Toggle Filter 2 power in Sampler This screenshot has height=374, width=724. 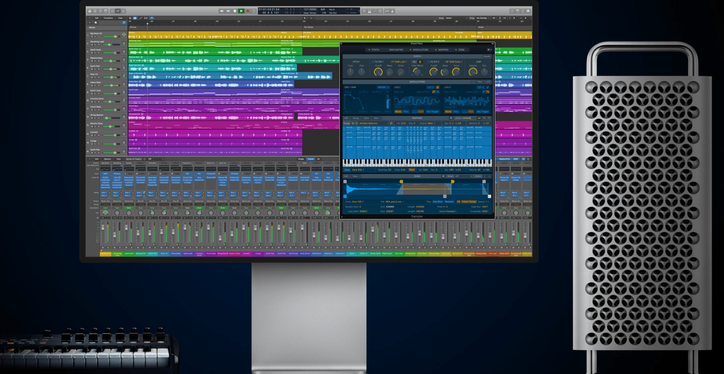[429, 62]
